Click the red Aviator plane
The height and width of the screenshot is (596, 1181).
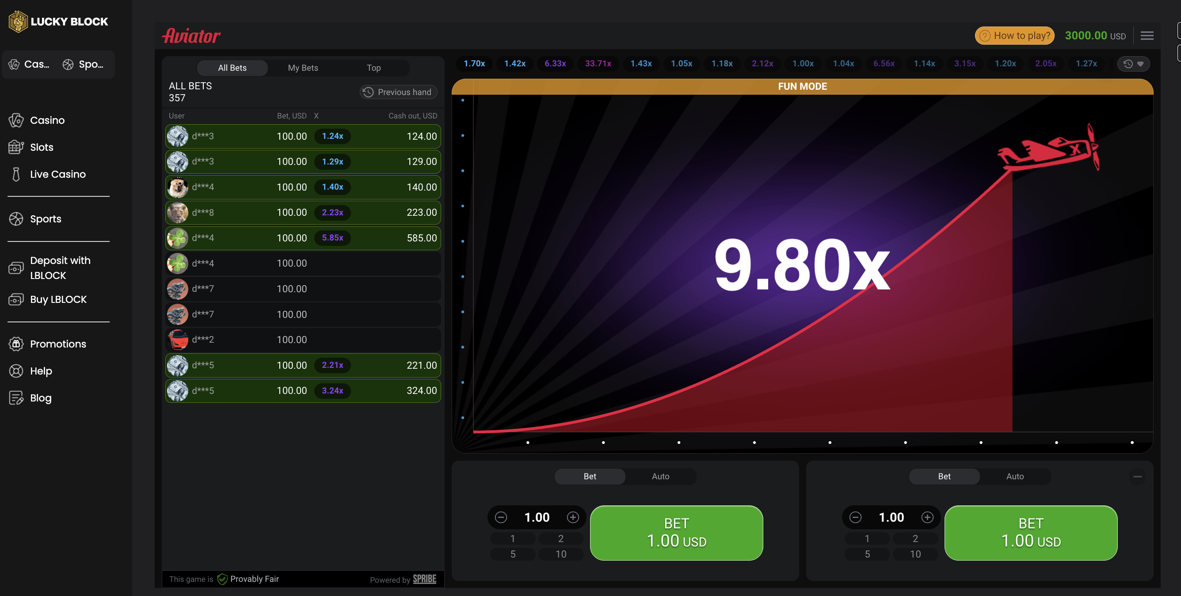(x=1048, y=148)
